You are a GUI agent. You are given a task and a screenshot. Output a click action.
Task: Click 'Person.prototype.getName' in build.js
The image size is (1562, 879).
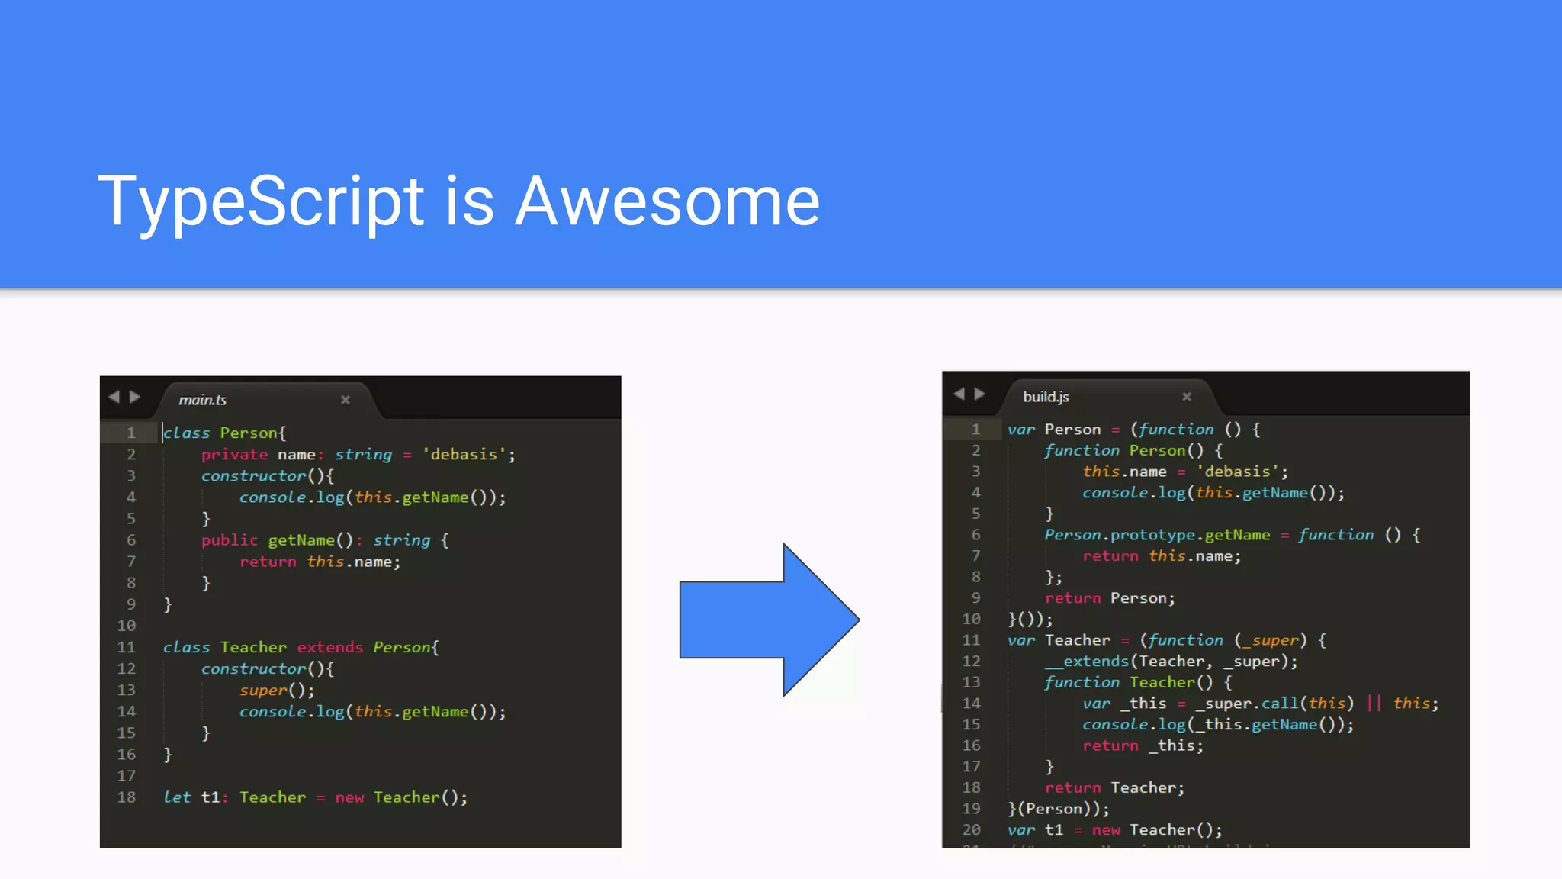[1157, 535]
